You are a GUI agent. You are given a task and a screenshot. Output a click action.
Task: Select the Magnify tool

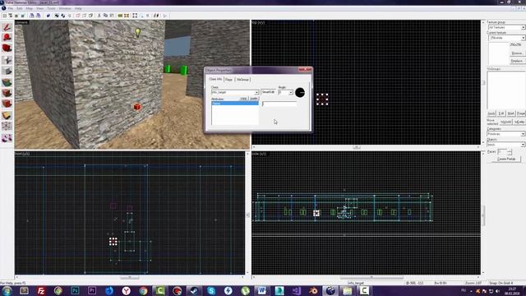(7, 38)
